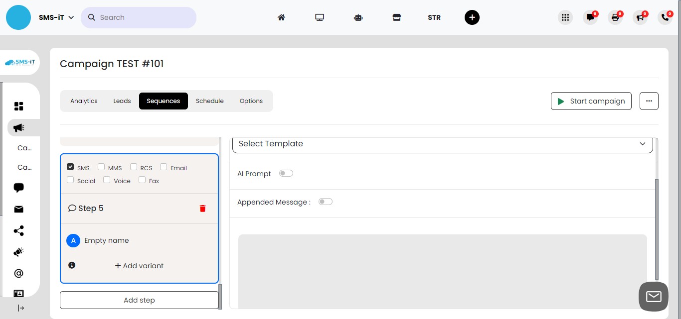Check the Voice channel checkbox
The image size is (681, 319).
(x=107, y=180)
